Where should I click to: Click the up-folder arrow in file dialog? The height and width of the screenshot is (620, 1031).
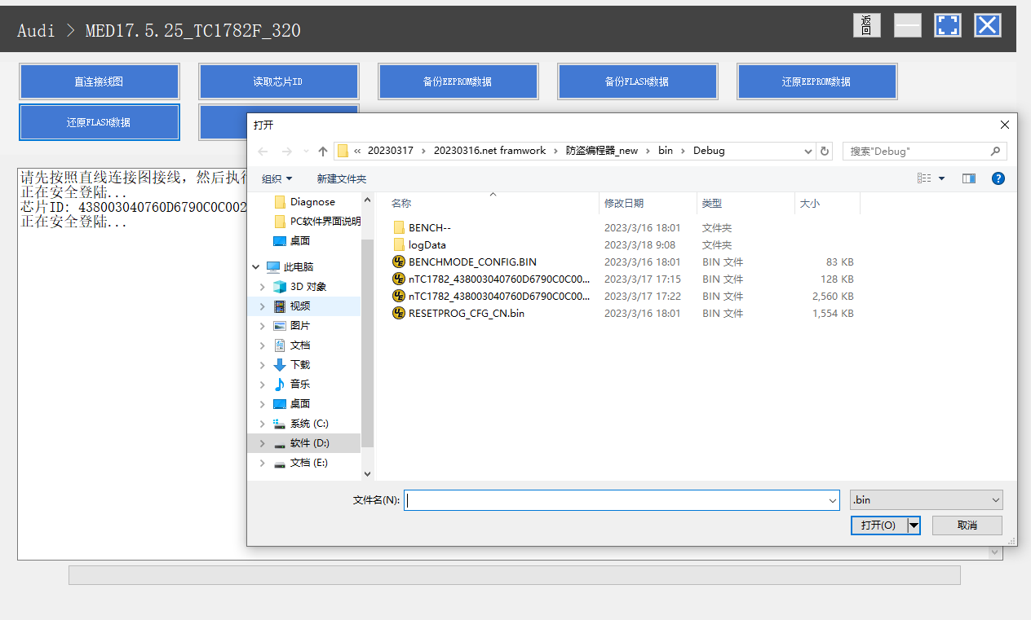(x=323, y=152)
